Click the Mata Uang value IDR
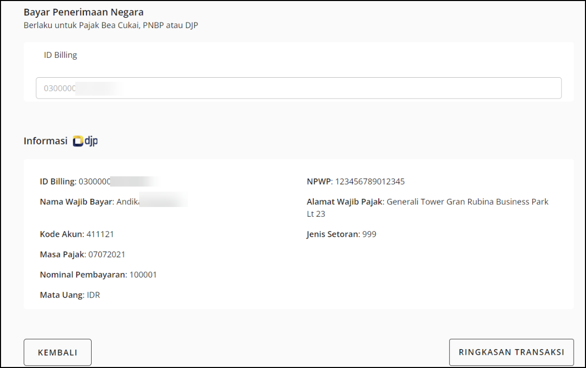 tap(93, 295)
